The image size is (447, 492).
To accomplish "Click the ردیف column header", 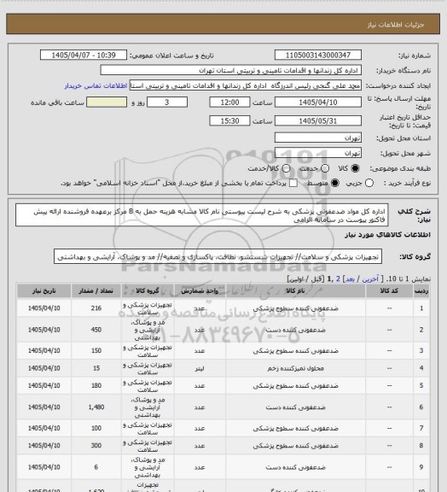I will pyautogui.click(x=421, y=291).
